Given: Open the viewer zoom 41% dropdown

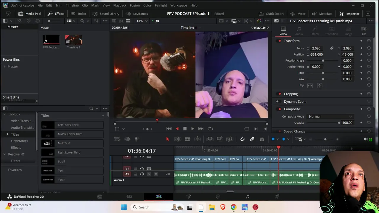Looking at the screenshot, I should pyautogui.click(x=142, y=21).
